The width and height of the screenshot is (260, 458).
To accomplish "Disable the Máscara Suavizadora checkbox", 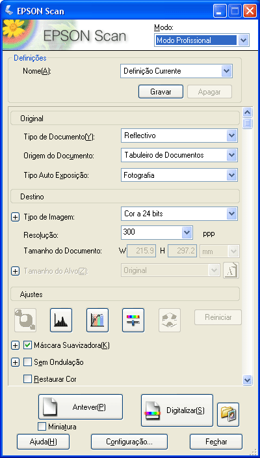I will pyautogui.click(x=27, y=345).
